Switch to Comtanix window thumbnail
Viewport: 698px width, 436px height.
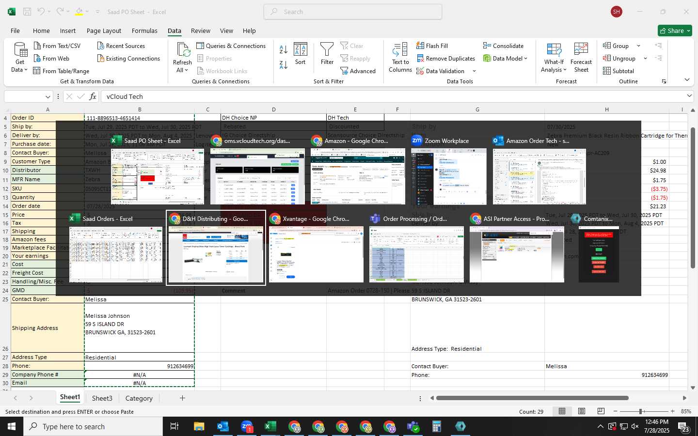(x=599, y=248)
